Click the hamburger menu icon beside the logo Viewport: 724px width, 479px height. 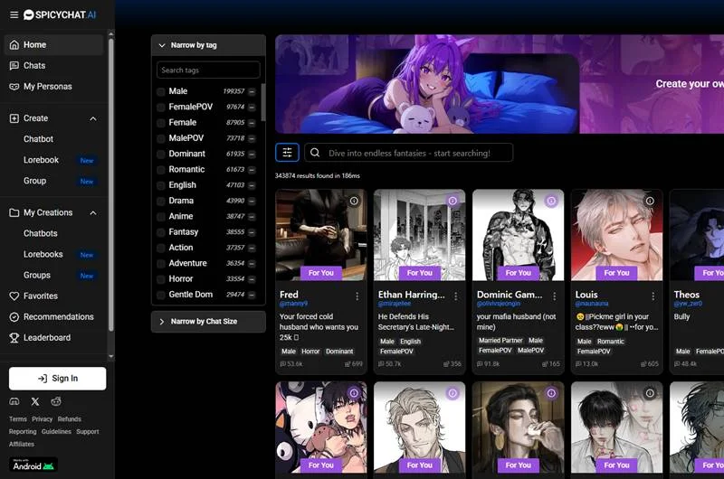click(x=14, y=14)
